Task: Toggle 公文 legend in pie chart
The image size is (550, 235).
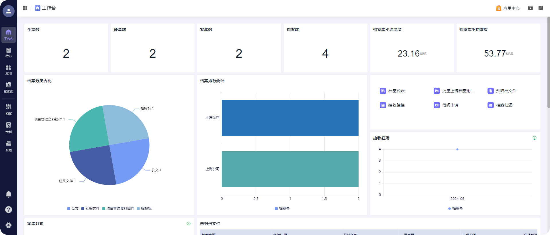Action: click(x=73, y=208)
